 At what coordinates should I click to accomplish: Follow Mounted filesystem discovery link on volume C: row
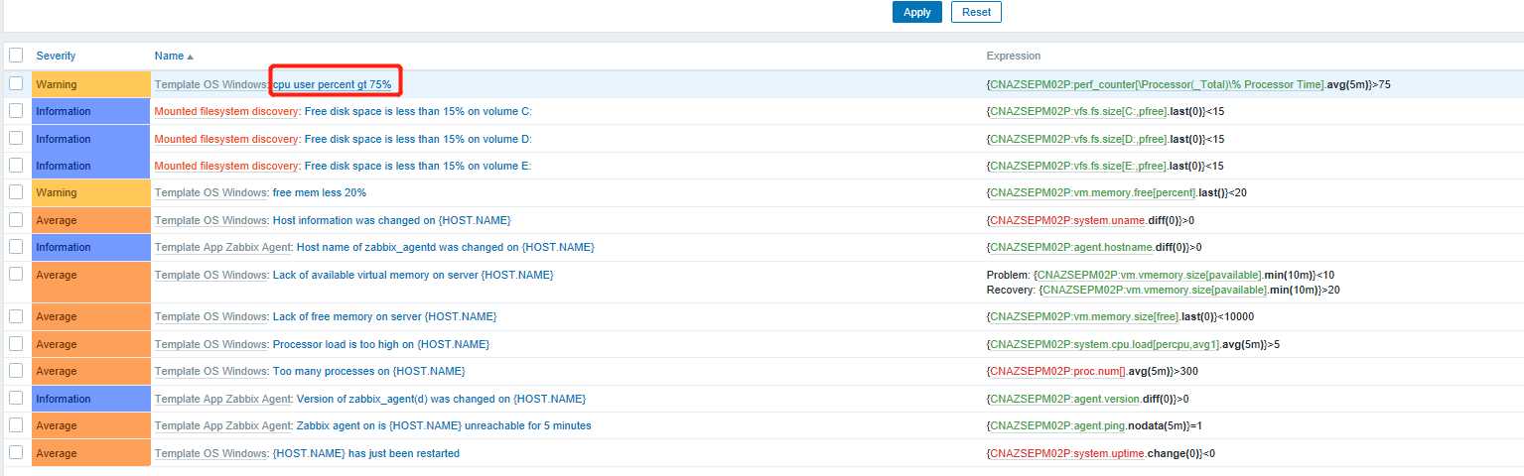click(x=225, y=111)
